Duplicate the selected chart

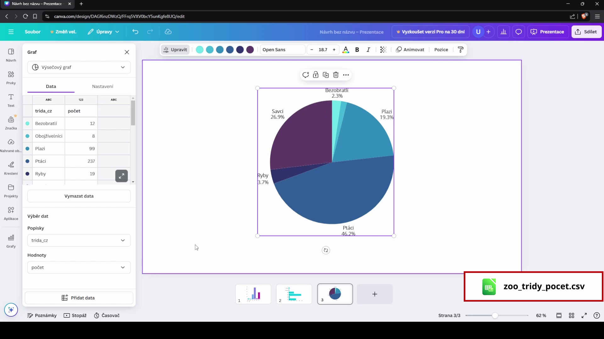pyautogui.click(x=326, y=75)
